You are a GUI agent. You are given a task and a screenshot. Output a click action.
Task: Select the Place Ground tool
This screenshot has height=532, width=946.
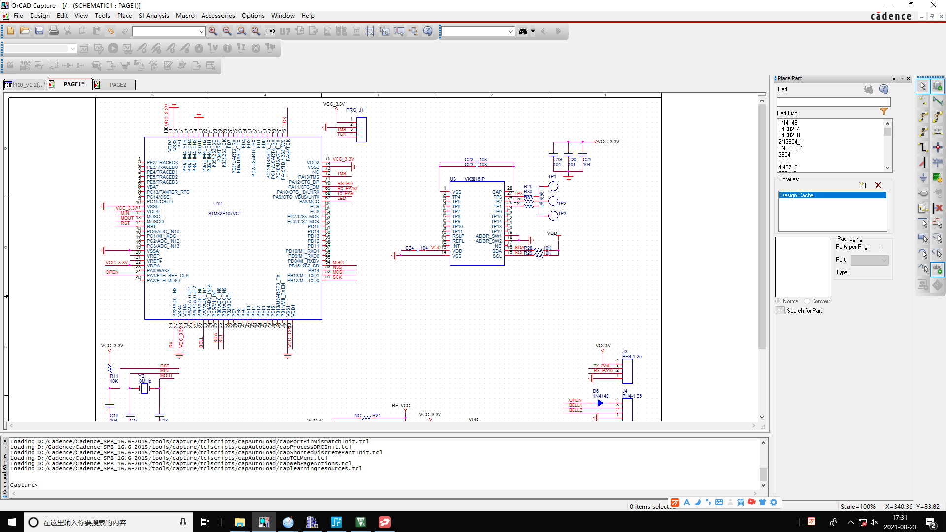pos(923,178)
